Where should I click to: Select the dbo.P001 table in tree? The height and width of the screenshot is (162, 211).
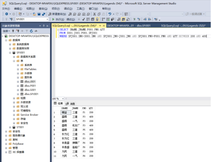(30, 86)
